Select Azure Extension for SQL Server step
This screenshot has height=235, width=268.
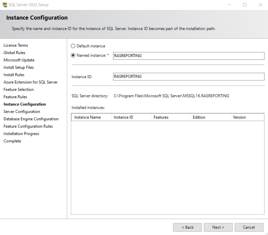31,82
